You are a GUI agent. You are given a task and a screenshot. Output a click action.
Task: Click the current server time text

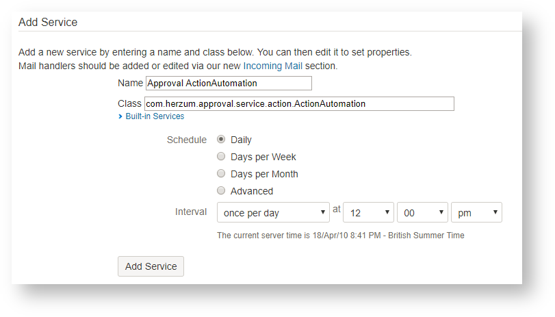(340, 236)
